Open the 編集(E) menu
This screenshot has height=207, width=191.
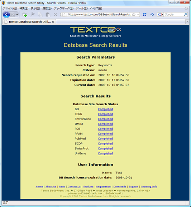coord(24,8)
